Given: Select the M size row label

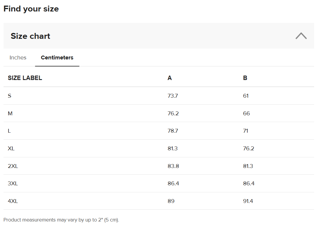Looking at the screenshot, I should click(10, 114).
